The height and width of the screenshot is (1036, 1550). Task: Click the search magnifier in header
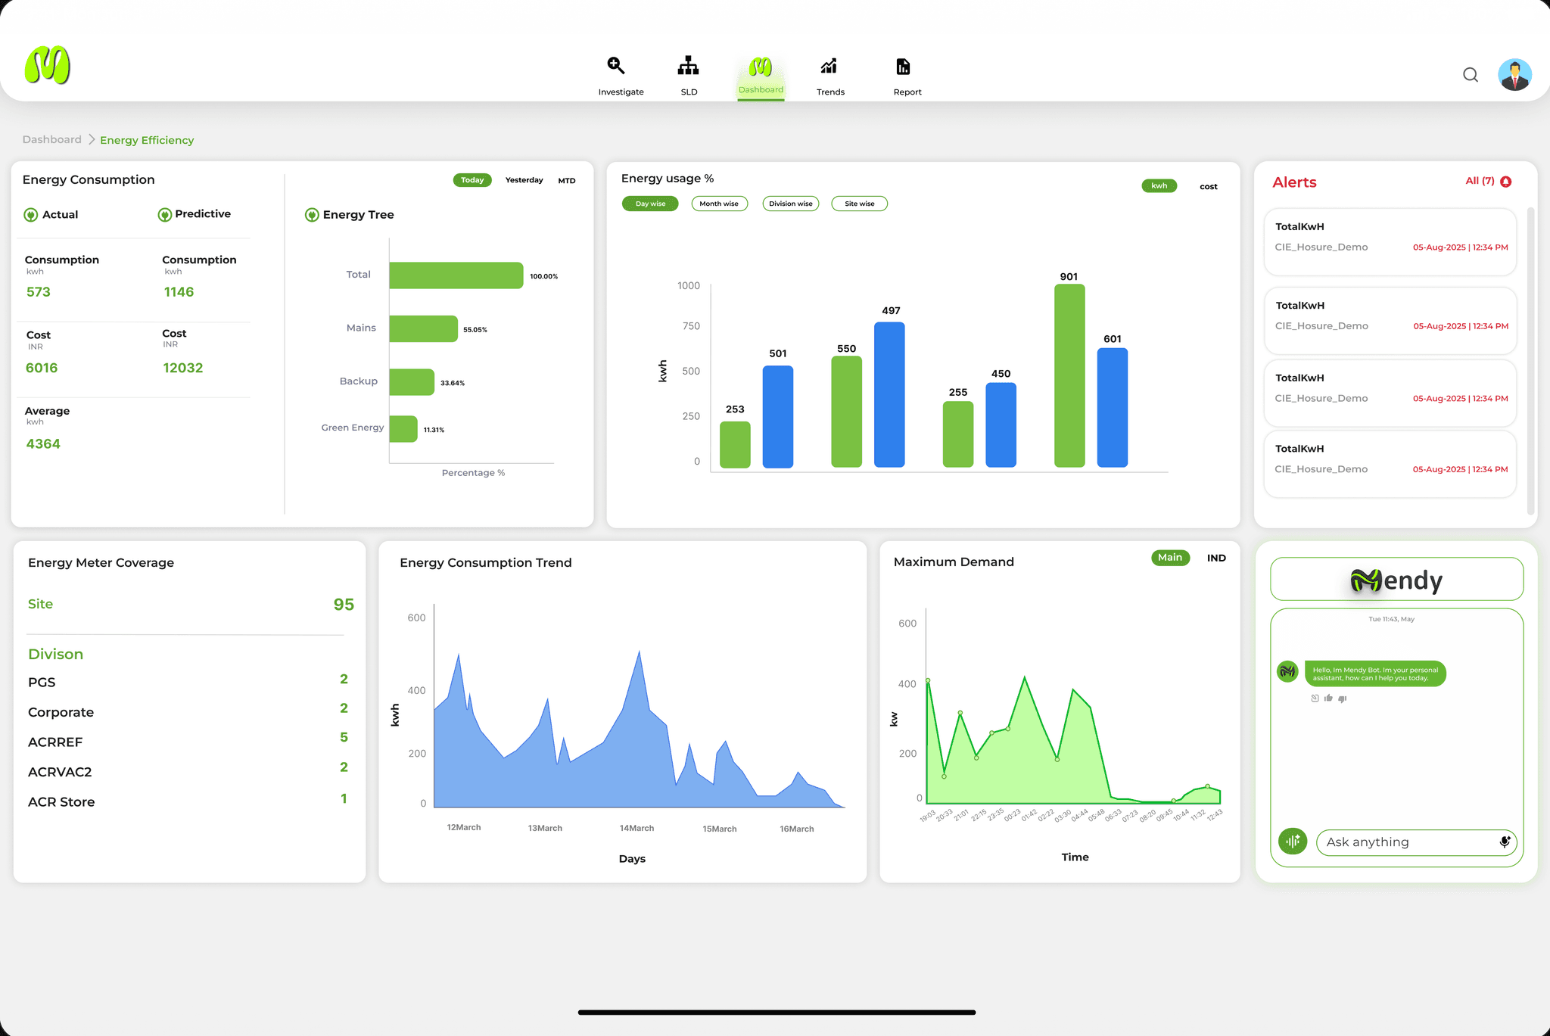coord(1470,75)
